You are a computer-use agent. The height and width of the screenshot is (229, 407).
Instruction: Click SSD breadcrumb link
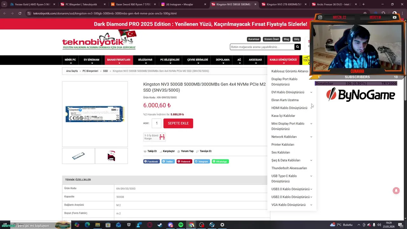click(105, 71)
